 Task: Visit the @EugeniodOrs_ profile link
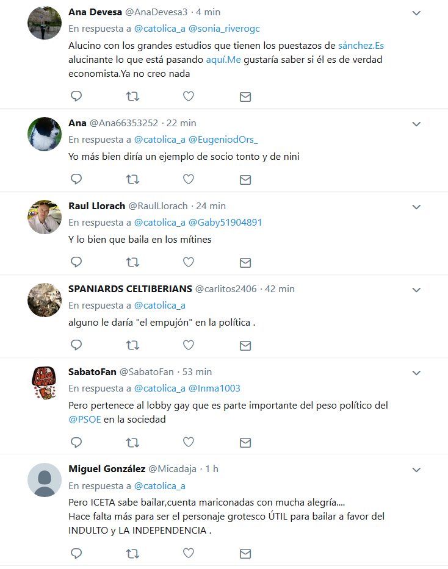tap(223, 140)
